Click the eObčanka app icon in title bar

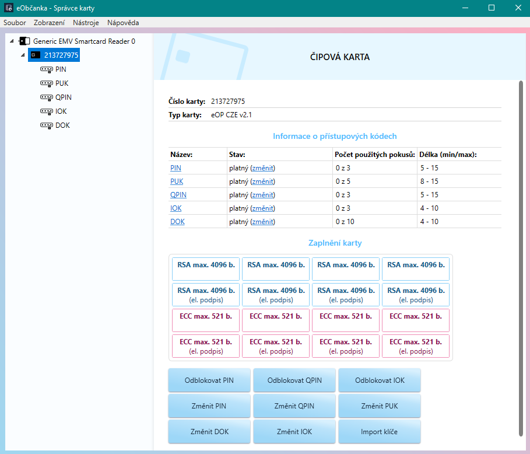9,8
